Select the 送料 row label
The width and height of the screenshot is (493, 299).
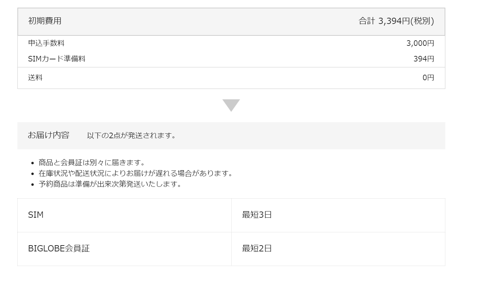click(35, 77)
